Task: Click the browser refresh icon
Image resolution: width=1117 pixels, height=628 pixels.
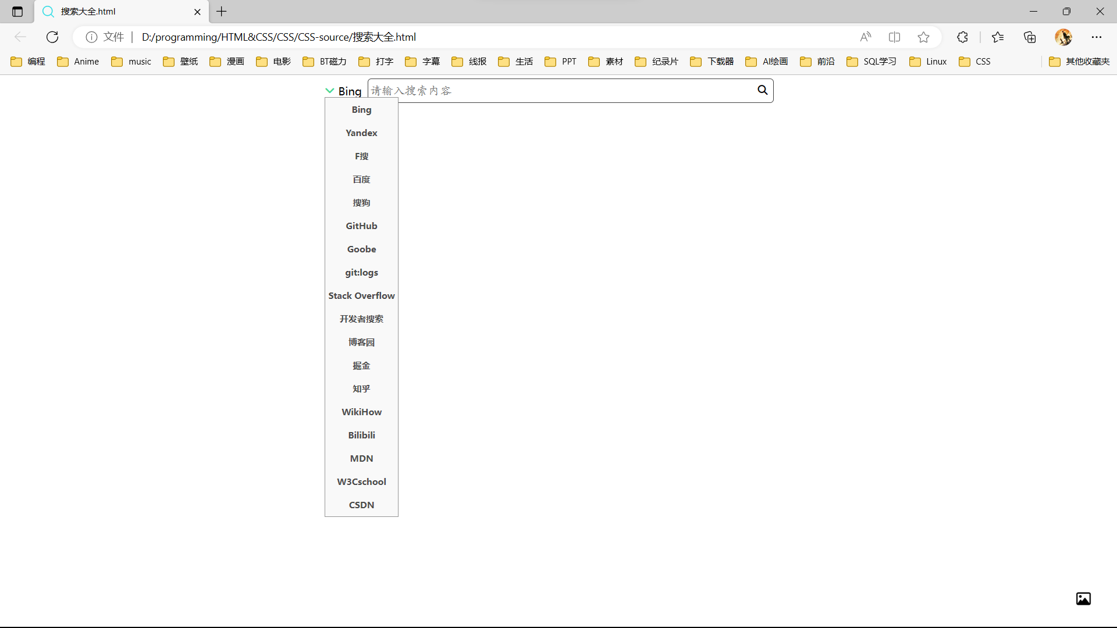Action: coord(52,37)
